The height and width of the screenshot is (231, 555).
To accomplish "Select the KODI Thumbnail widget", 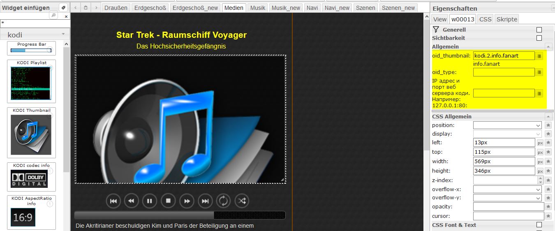I will coord(32,132).
